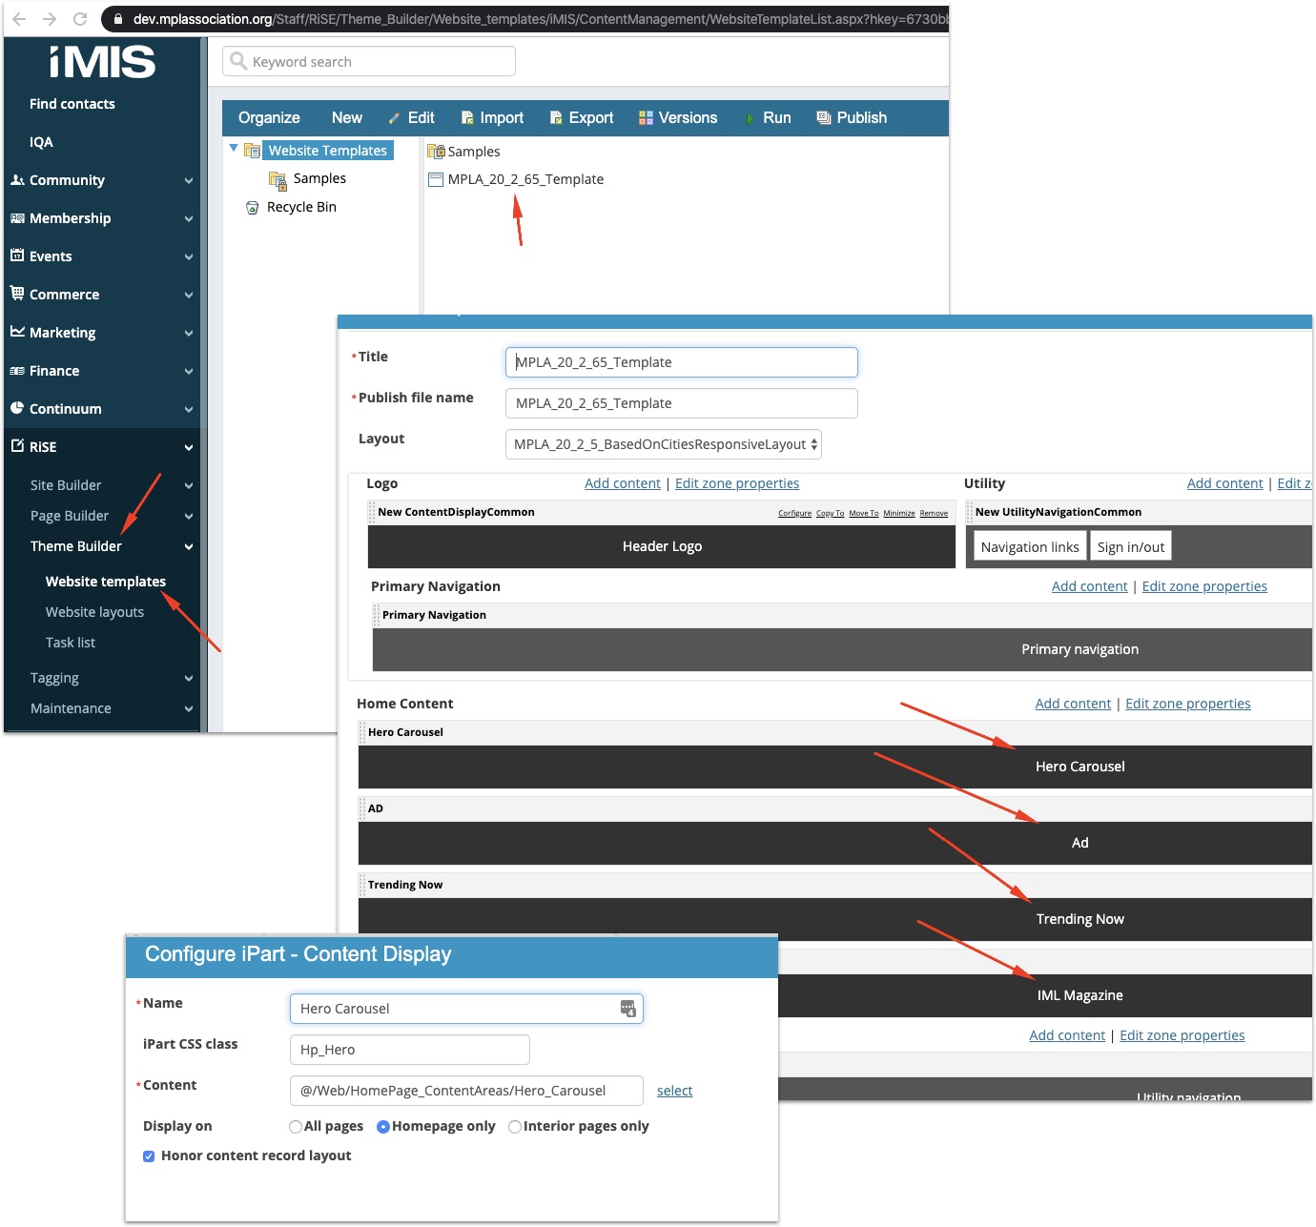Click the keyword search magnifier icon
The width and height of the screenshot is (1316, 1227).
coord(238,61)
